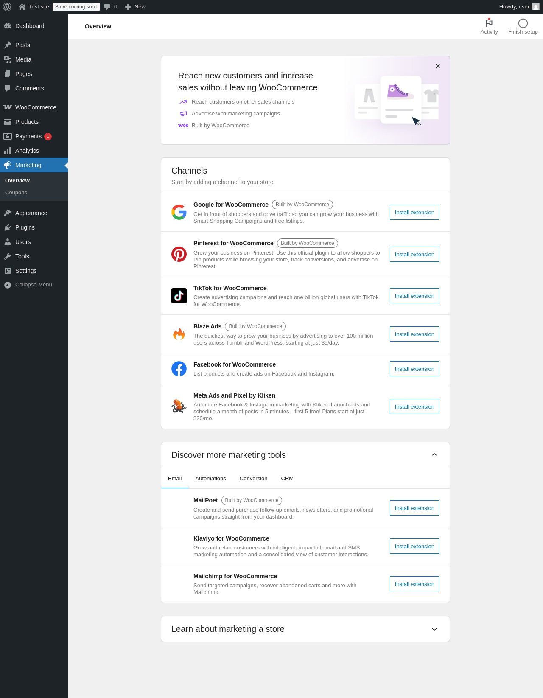
Task: Click the Pinterest logo icon
Action: [179, 254]
